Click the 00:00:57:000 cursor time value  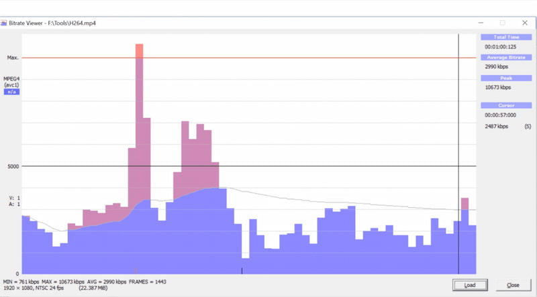tap(499, 115)
